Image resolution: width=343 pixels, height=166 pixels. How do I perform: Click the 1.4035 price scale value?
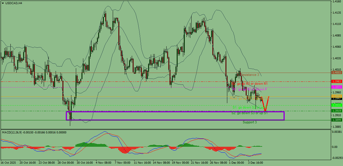(x=336, y=58)
